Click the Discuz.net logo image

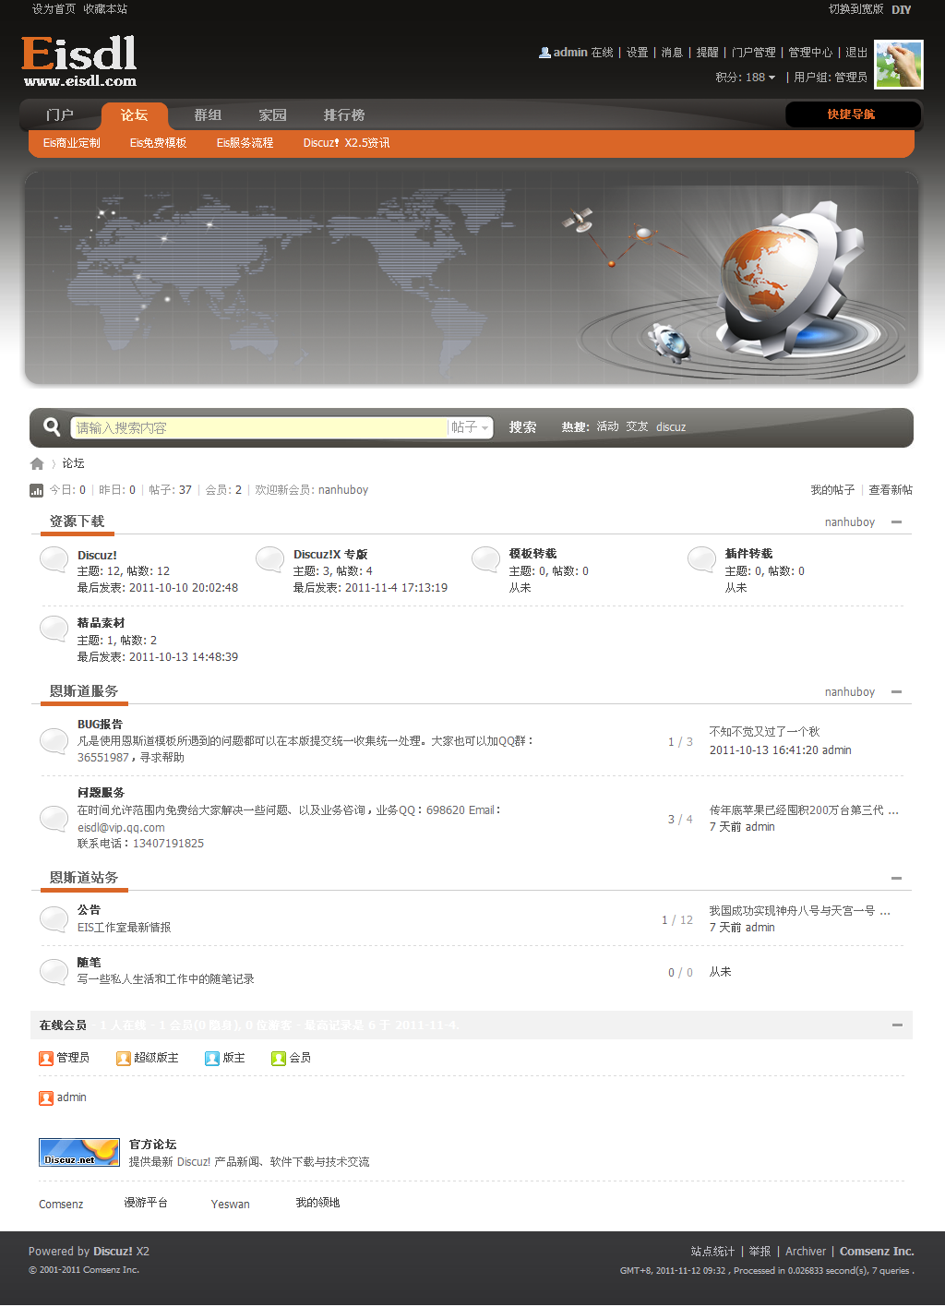tap(79, 1153)
